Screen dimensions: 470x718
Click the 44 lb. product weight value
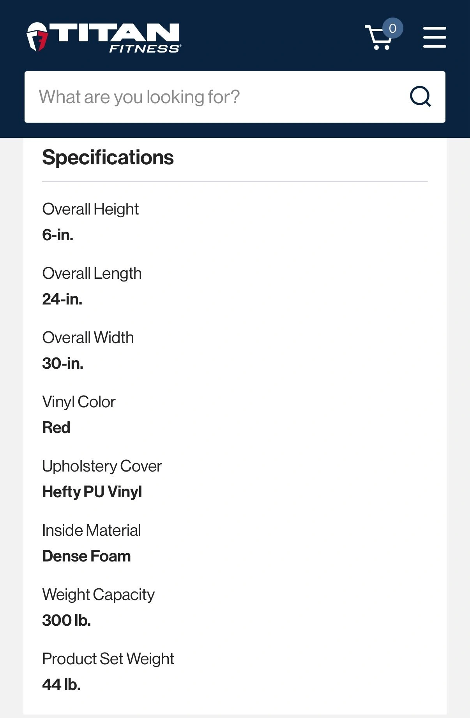coord(62,685)
